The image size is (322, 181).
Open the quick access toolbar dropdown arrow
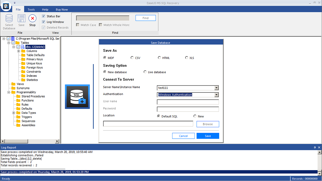(x=15, y=3)
